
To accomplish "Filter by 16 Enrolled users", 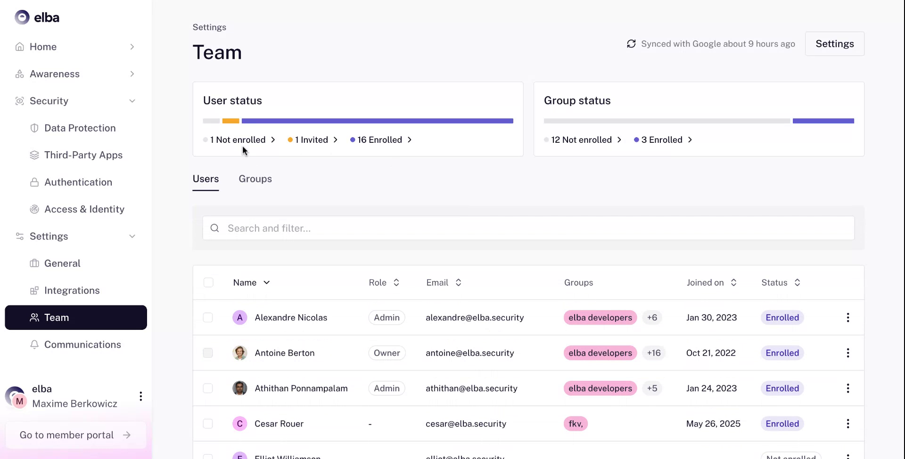I will (x=381, y=140).
